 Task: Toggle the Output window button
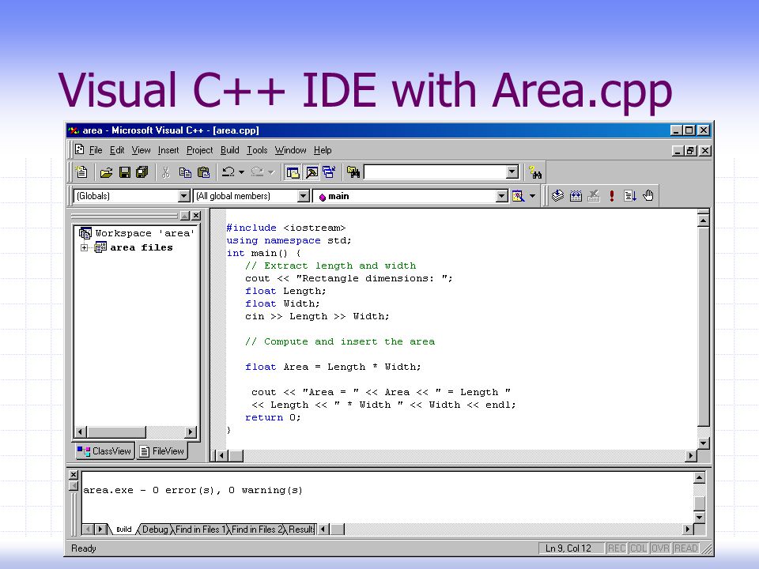312,172
